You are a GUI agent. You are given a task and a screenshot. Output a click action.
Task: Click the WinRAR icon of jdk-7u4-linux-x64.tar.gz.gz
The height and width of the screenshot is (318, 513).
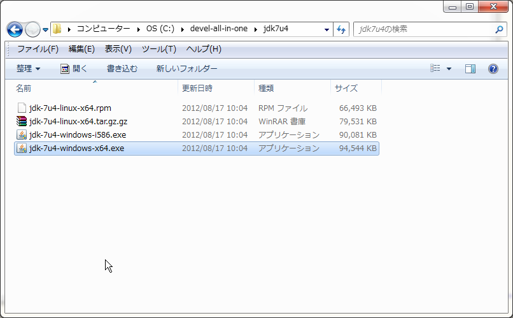(22, 122)
